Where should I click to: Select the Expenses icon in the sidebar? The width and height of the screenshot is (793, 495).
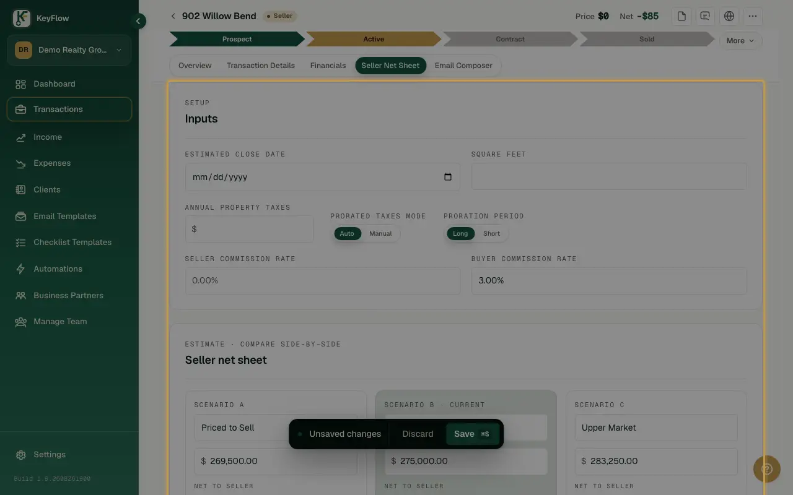(x=20, y=163)
